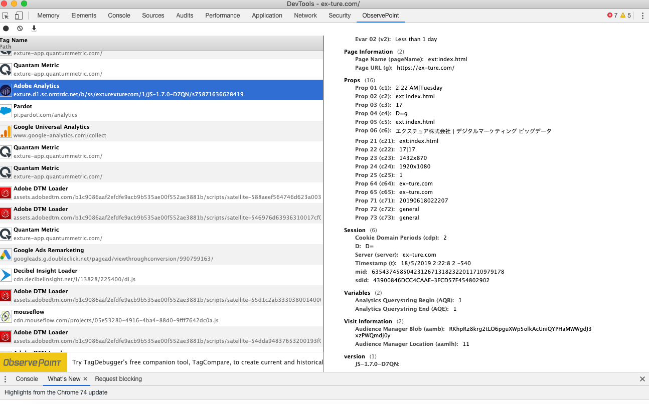Select the ObservePoint tab
Screen dimensions: 649x404
pyautogui.click(x=381, y=16)
